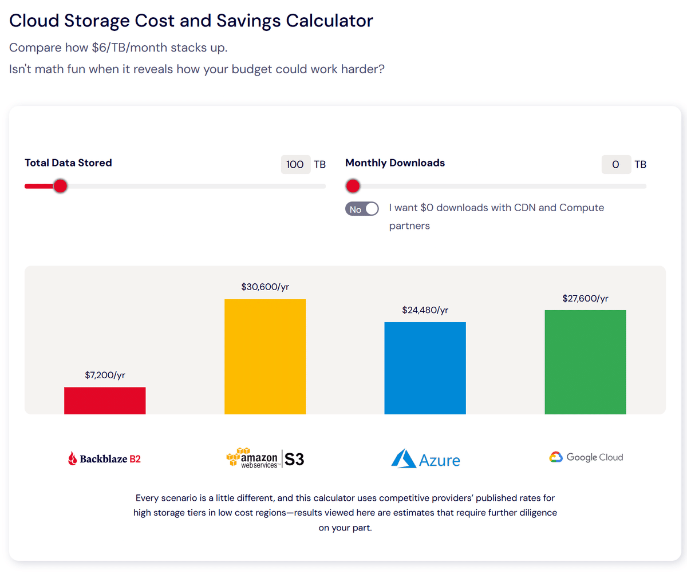Click the $7,200/yr cost label
The image size is (687, 578).
(x=105, y=375)
